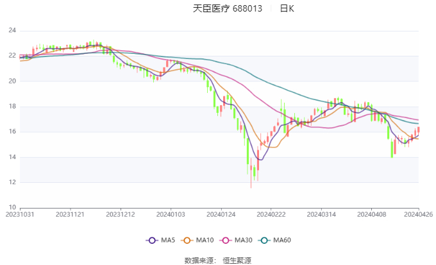Open the 恒生聚源 data source text
The width and height of the screenshot is (436, 265).
237,260
